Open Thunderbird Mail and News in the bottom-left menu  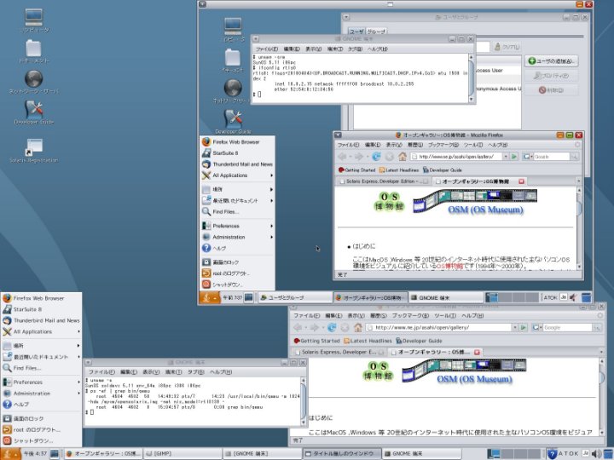coord(42,320)
